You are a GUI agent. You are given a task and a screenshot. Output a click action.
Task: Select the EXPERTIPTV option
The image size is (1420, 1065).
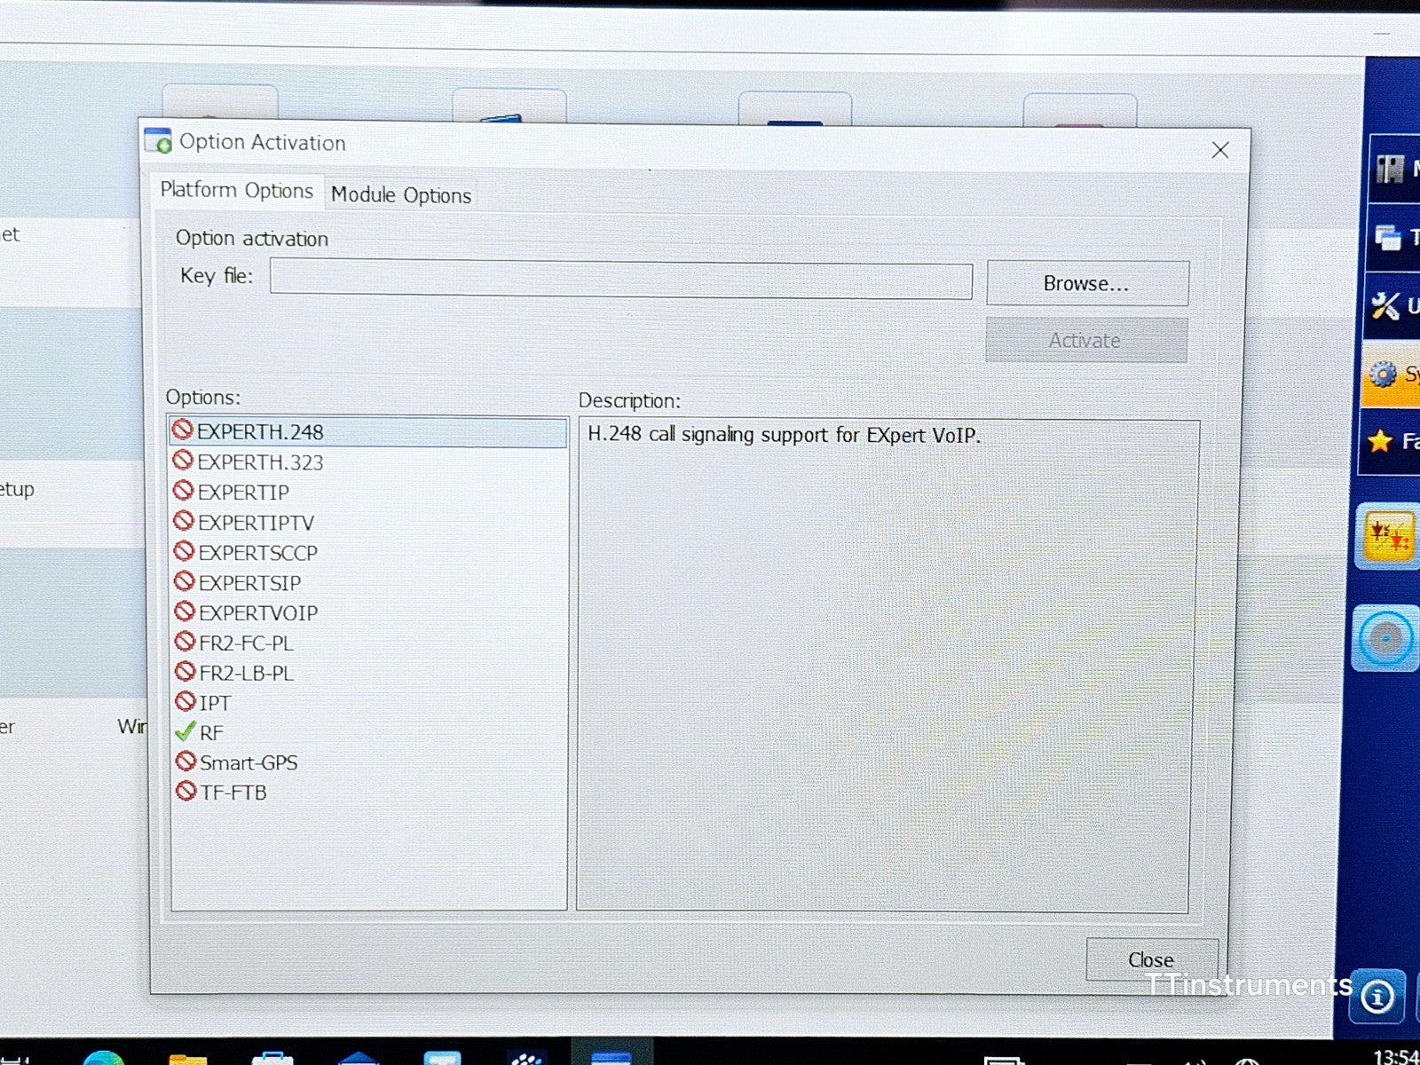(256, 523)
